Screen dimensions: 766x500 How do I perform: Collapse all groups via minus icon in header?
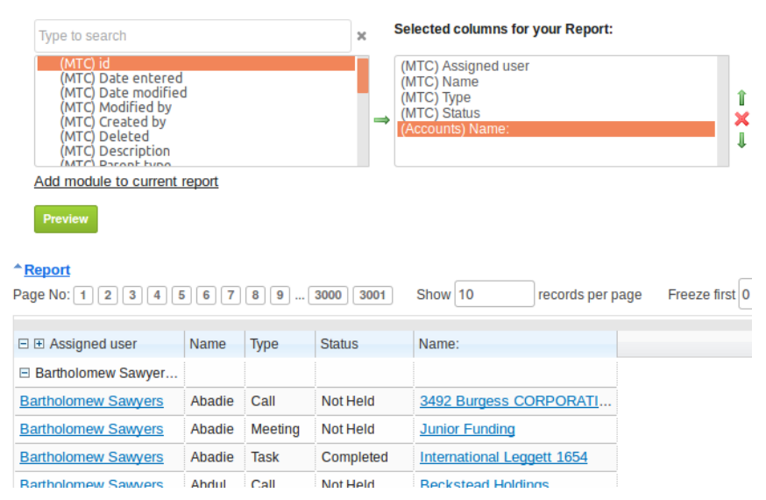click(x=24, y=345)
